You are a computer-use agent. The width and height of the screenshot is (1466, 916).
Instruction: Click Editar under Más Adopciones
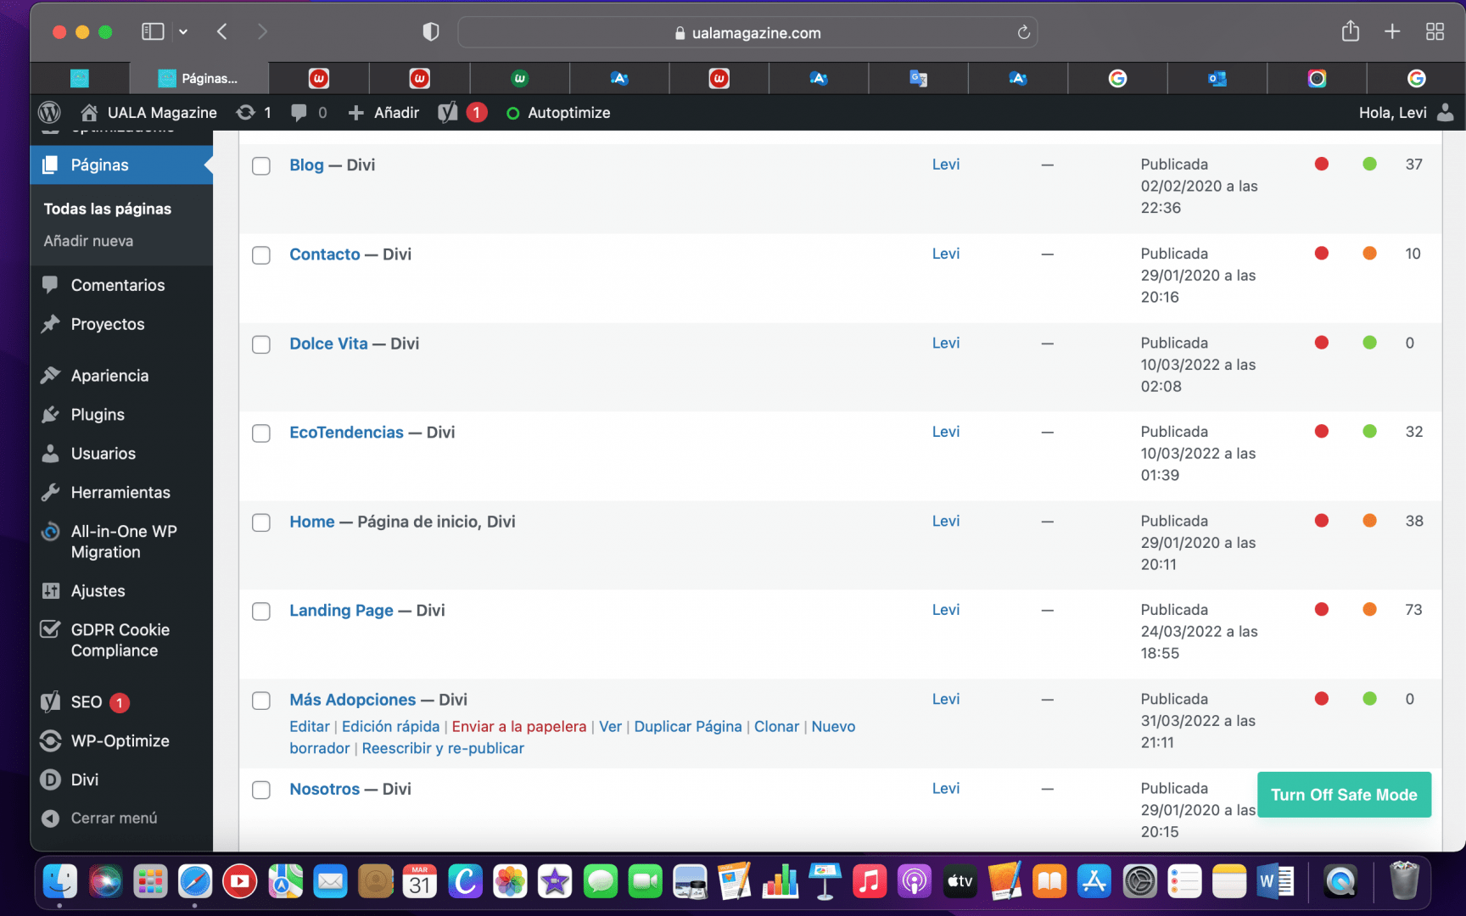pos(309,727)
